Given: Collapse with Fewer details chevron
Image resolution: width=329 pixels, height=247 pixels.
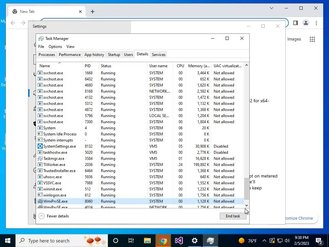Looking at the screenshot, I should point(41,216).
